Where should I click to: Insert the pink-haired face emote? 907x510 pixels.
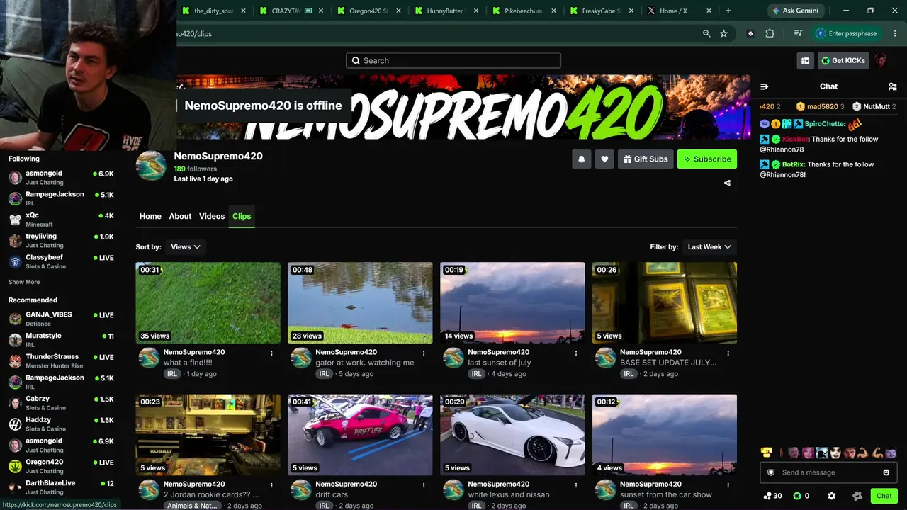point(807,453)
